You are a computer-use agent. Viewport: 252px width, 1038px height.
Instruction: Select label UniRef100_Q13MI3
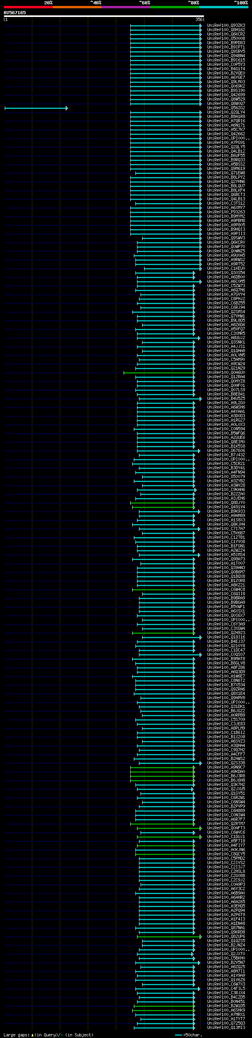click(226, 1028)
